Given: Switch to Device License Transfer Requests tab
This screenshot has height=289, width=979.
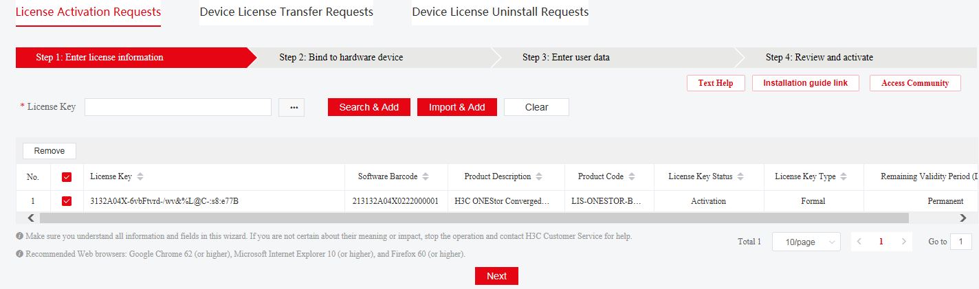Looking at the screenshot, I should tap(287, 12).
